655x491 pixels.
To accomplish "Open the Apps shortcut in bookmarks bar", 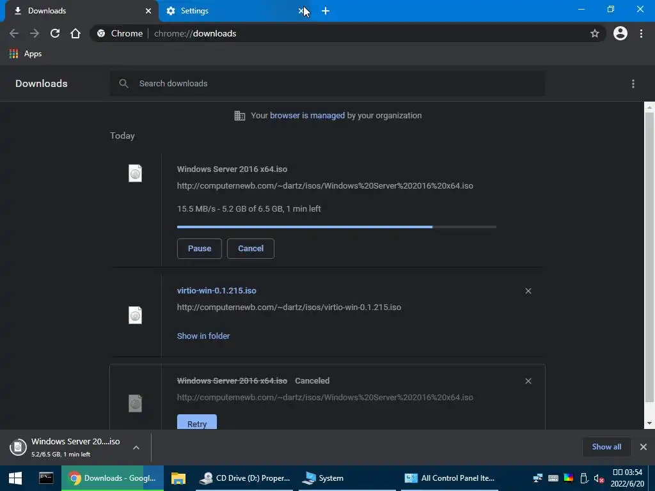I will click(x=26, y=54).
